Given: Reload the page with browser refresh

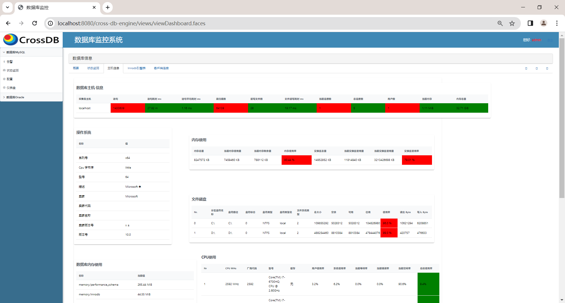Looking at the screenshot, I should click(34, 23).
